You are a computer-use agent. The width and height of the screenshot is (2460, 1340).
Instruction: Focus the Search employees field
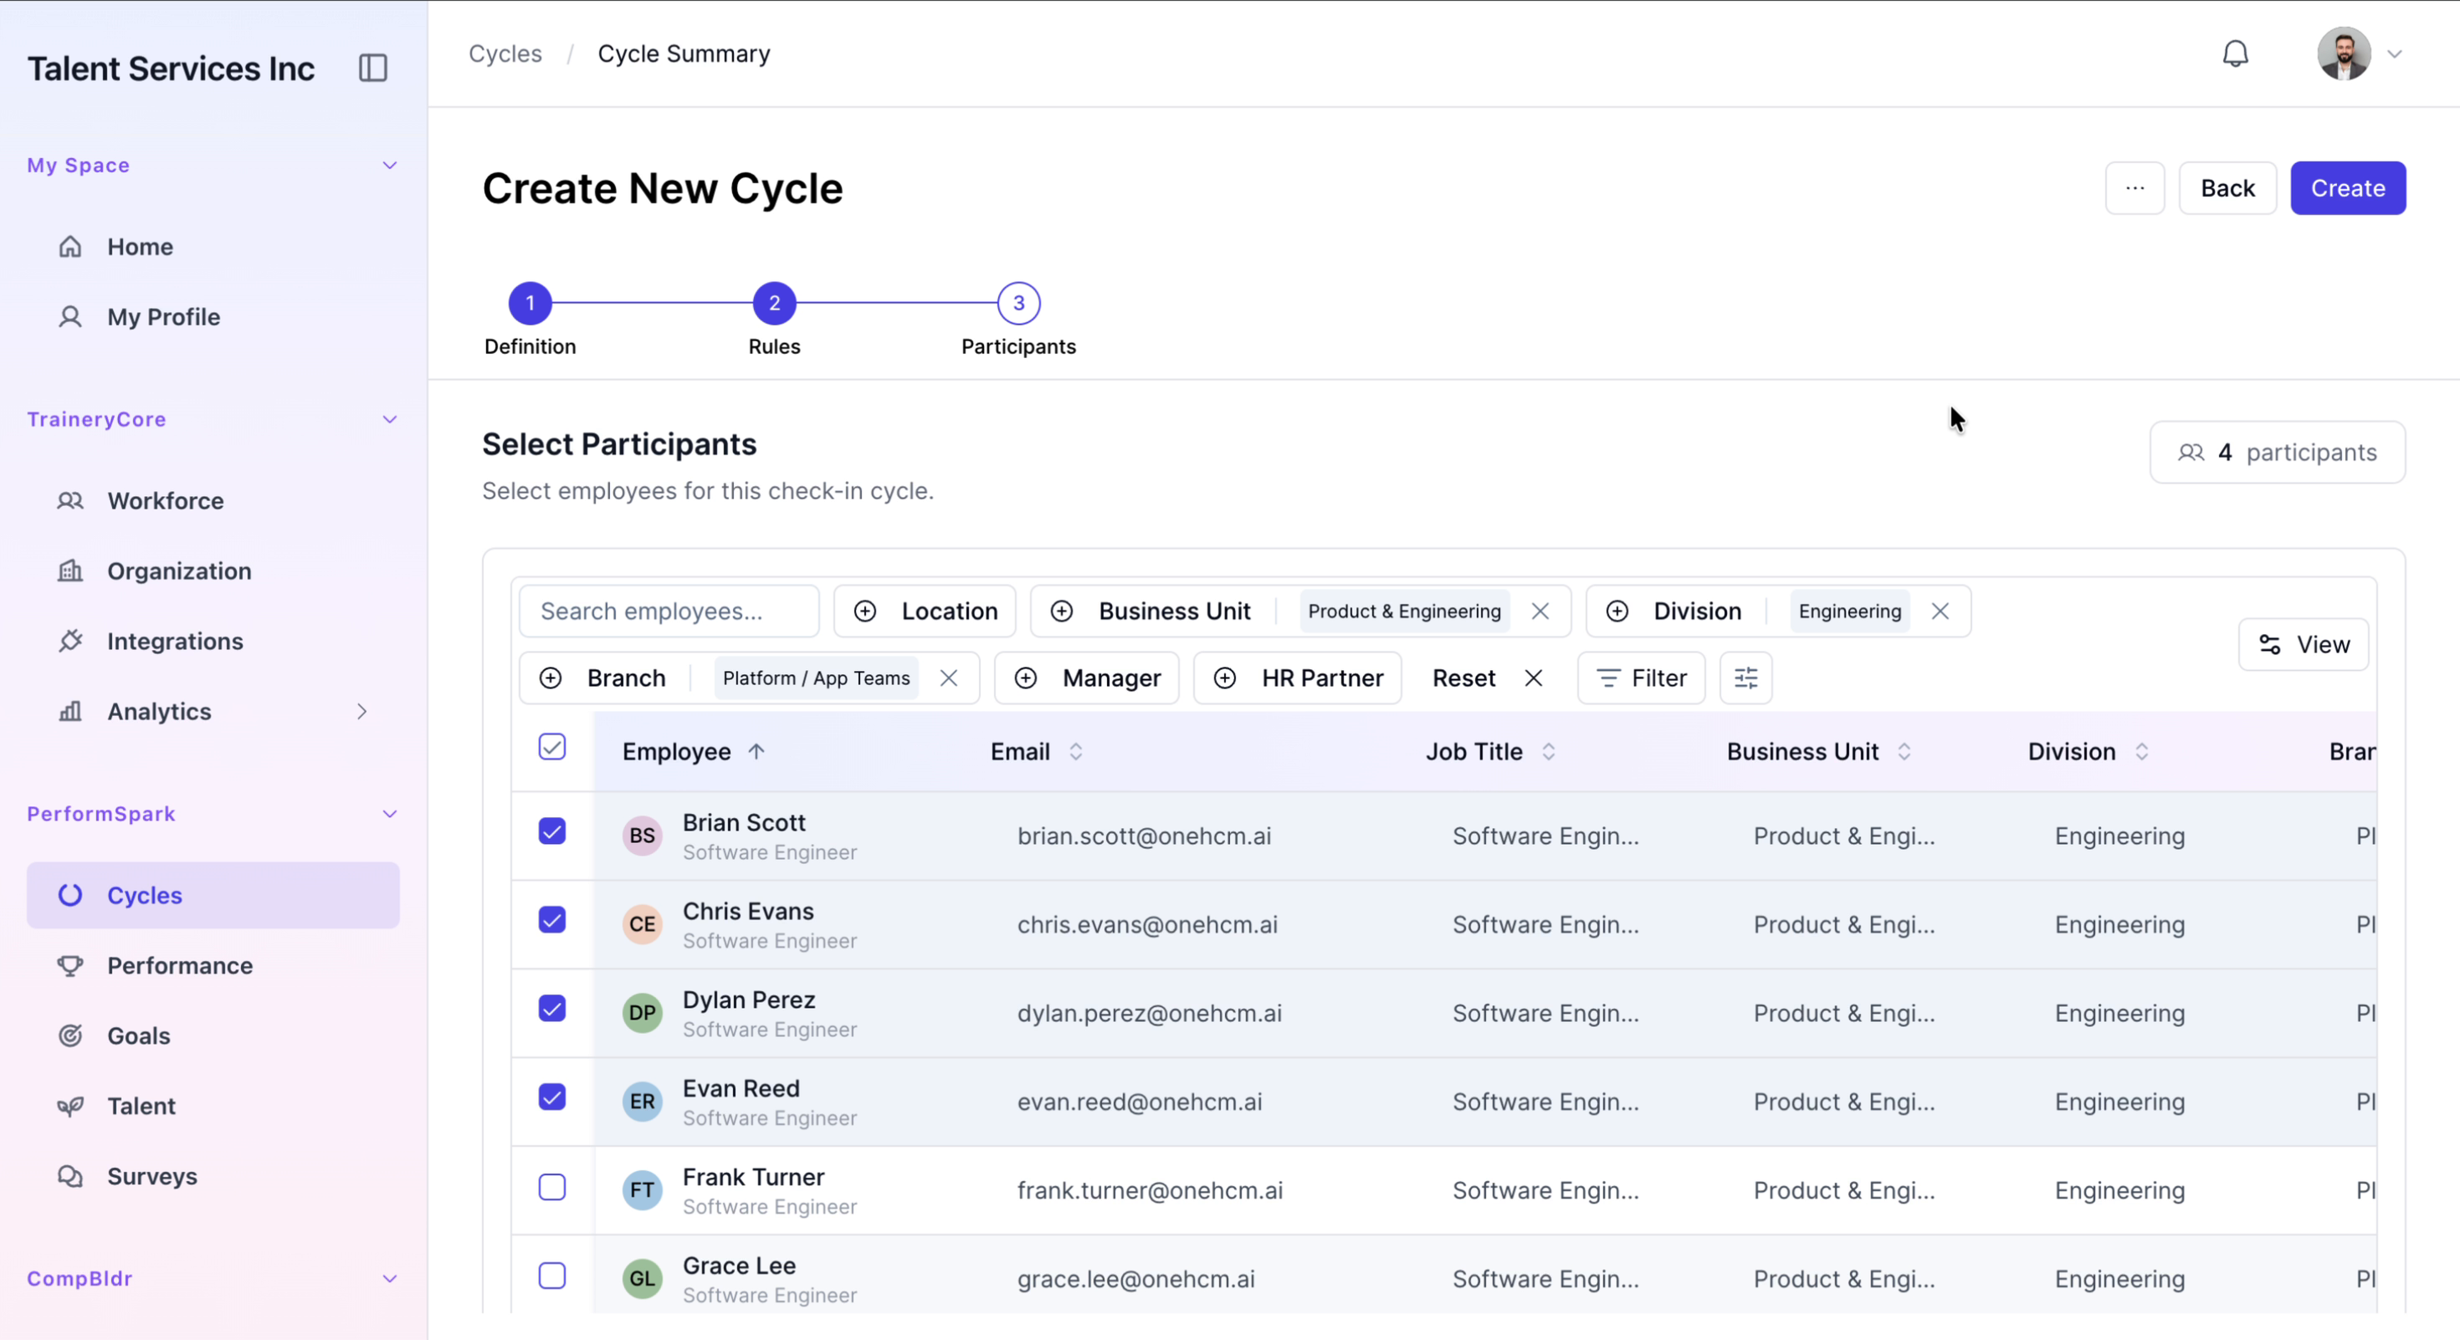[x=669, y=611]
